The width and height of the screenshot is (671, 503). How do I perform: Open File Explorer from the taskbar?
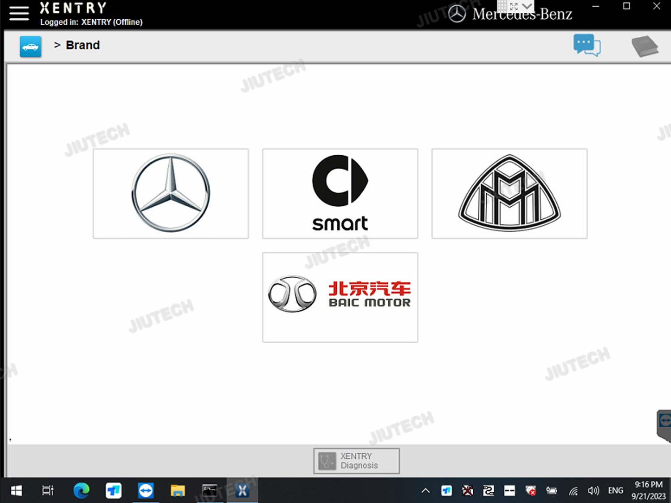click(178, 491)
